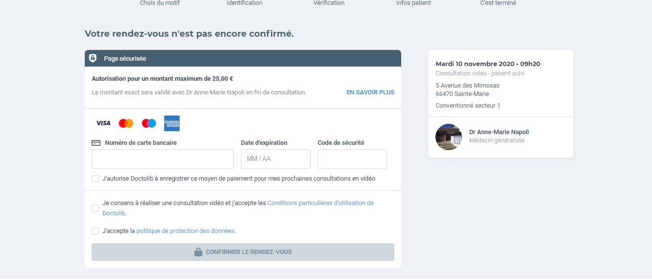652x279 pixels.
Task: Check the data protection policy acceptance box
Action: [95, 231]
